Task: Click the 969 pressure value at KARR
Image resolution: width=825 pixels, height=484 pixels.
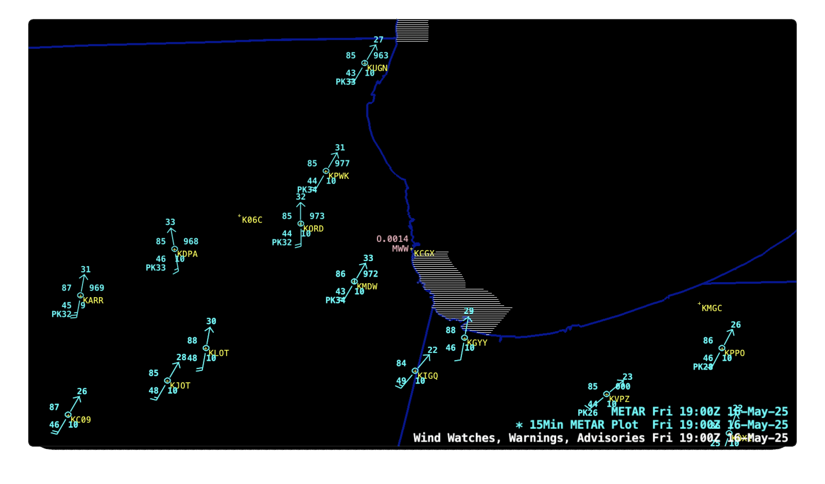Action: click(97, 288)
